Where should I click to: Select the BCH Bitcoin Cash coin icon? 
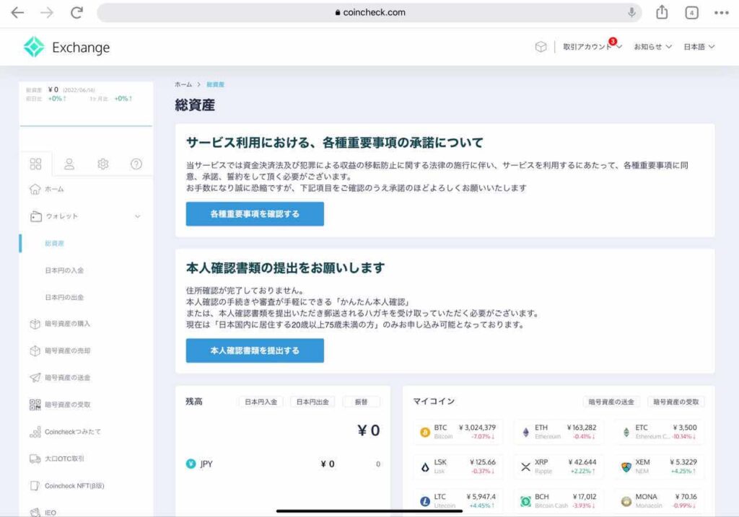tap(525, 501)
